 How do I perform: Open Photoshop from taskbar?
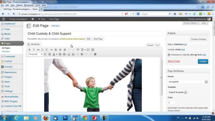65,118
